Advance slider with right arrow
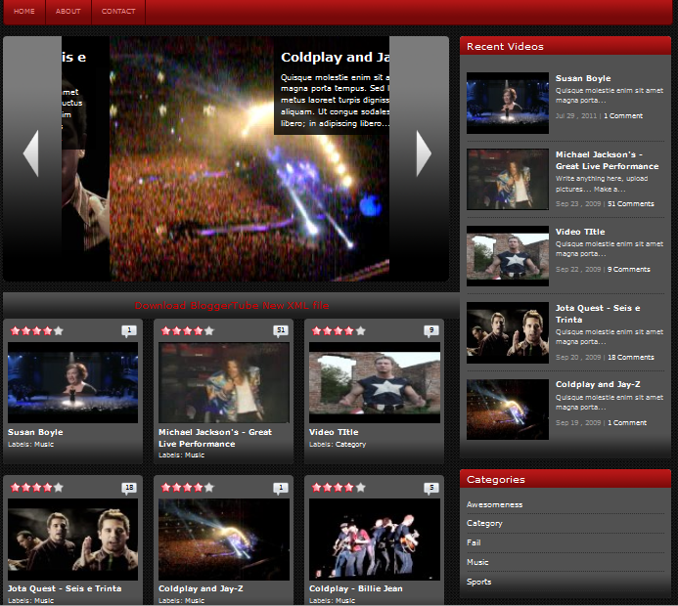Viewport: 678px width, 606px height. tap(424, 153)
